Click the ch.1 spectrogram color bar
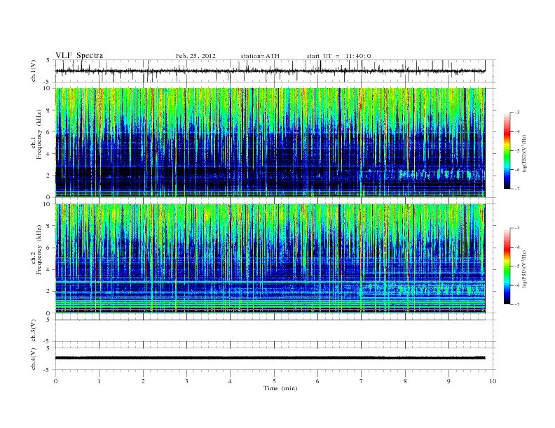This screenshot has width=555, height=428. click(507, 150)
